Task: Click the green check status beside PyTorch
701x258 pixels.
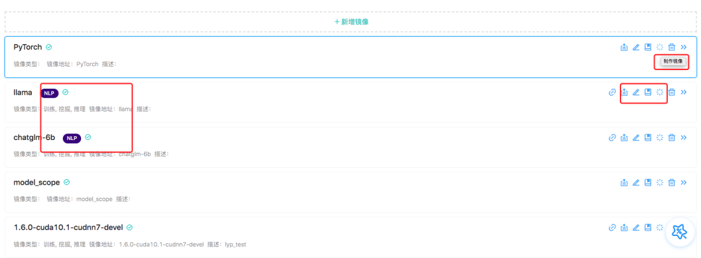Action: (49, 47)
